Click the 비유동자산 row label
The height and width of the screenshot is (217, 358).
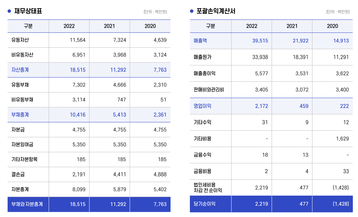[x=22, y=55]
